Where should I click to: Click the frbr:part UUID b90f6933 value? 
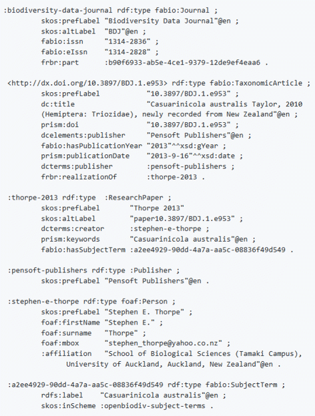(x=183, y=63)
